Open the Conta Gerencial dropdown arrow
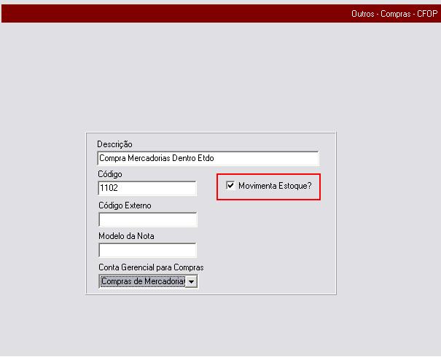The height and width of the screenshot is (357, 441). 191,281
